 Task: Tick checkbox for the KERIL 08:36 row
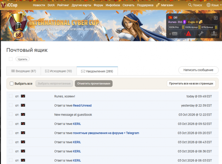point(11,151)
